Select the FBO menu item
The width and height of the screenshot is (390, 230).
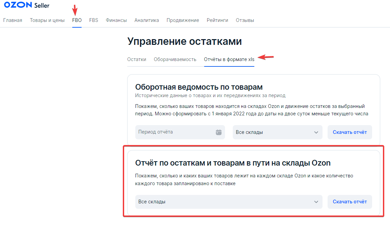point(77,20)
